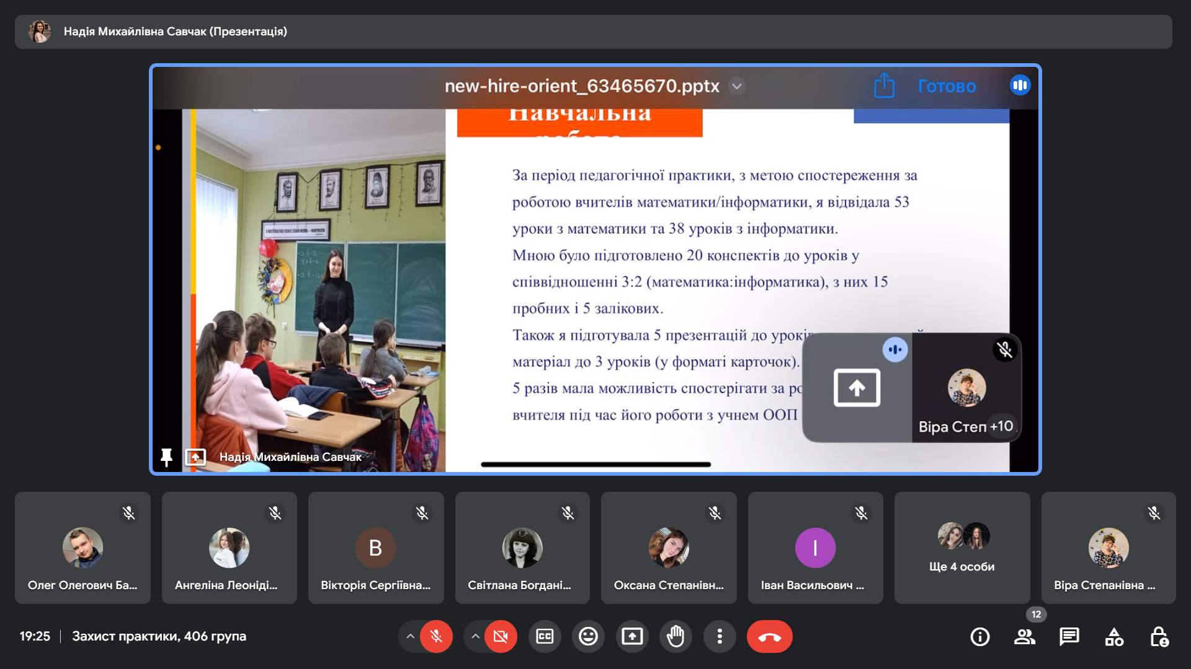Click the present now button in toolbar
The width and height of the screenshot is (1191, 669).
coord(632,636)
